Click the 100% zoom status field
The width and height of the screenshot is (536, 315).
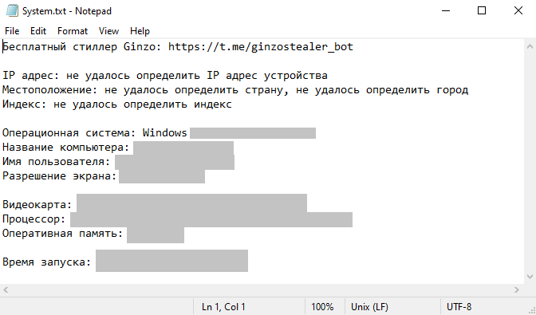click(322, 307)
